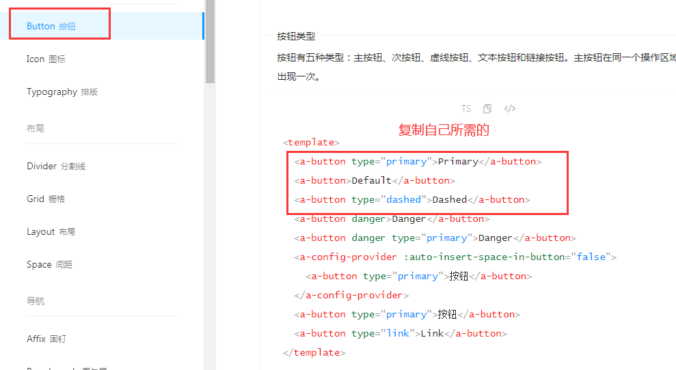This screenshot has height=370, width=676.
Task: Click the closing </template> tag
Action: [x=314, y=352]
